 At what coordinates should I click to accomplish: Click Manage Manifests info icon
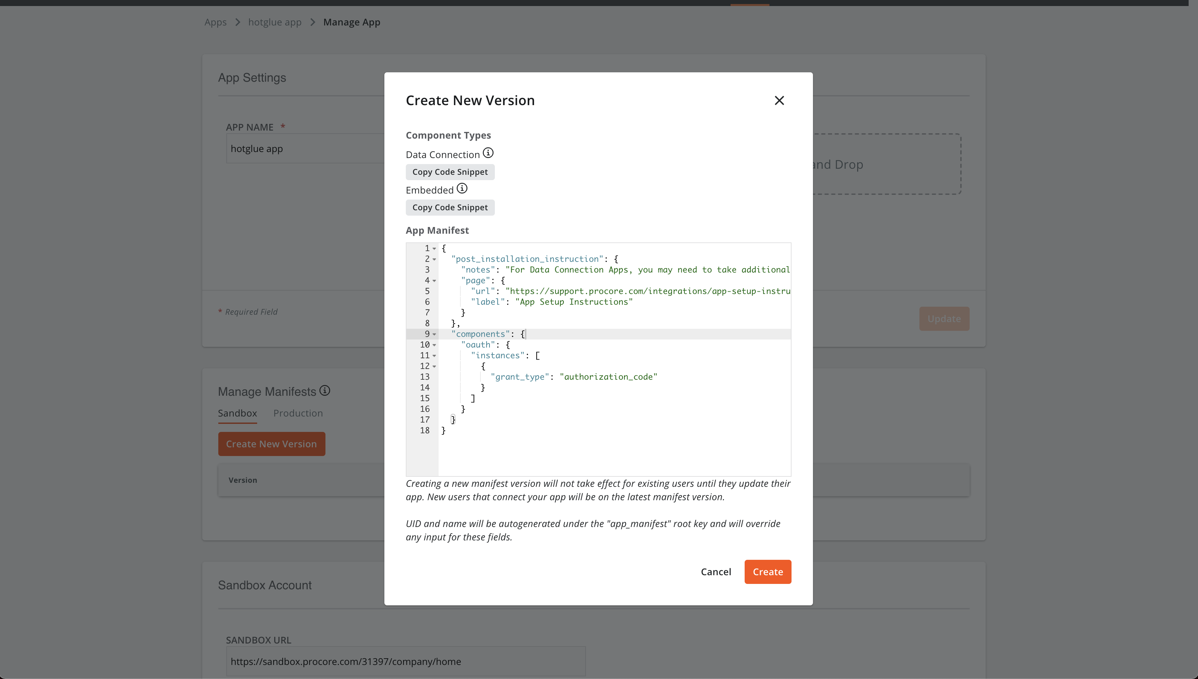[x=324, y=391]
